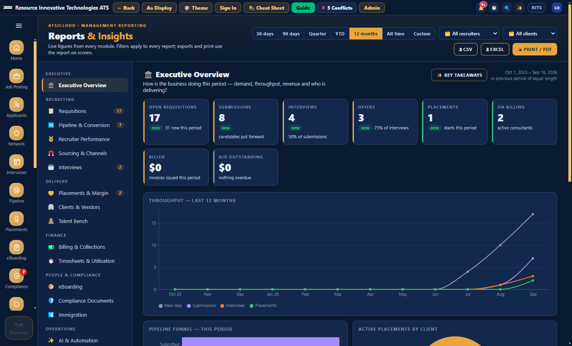Open the eBoarding report under People & Compliance
Screen dimensions: 572x346
click(x=85, y=287)
